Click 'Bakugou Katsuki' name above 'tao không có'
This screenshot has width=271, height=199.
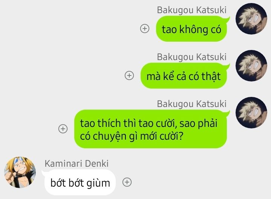(192, 10)
